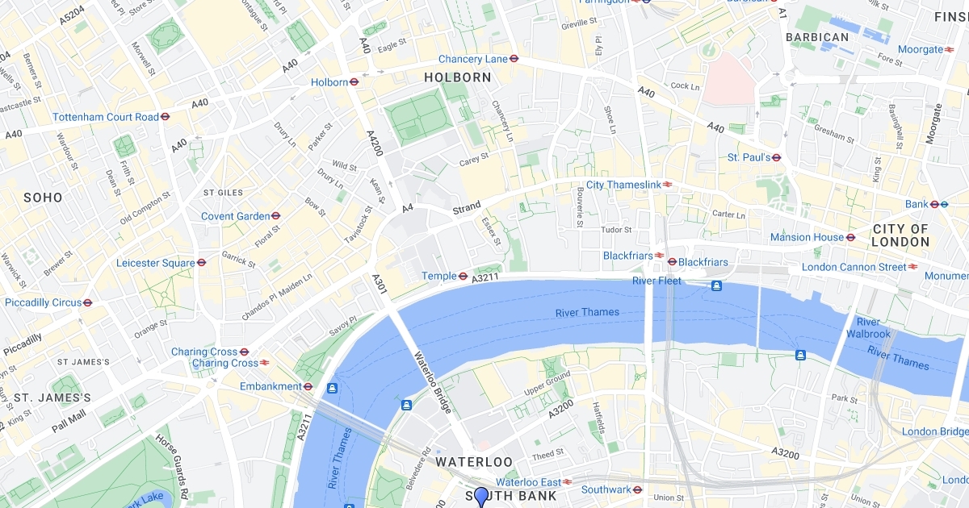The image size is (969, 508).
Task: Click the rail icon next to London Cannon Street
Action: (x=913, y=267)
